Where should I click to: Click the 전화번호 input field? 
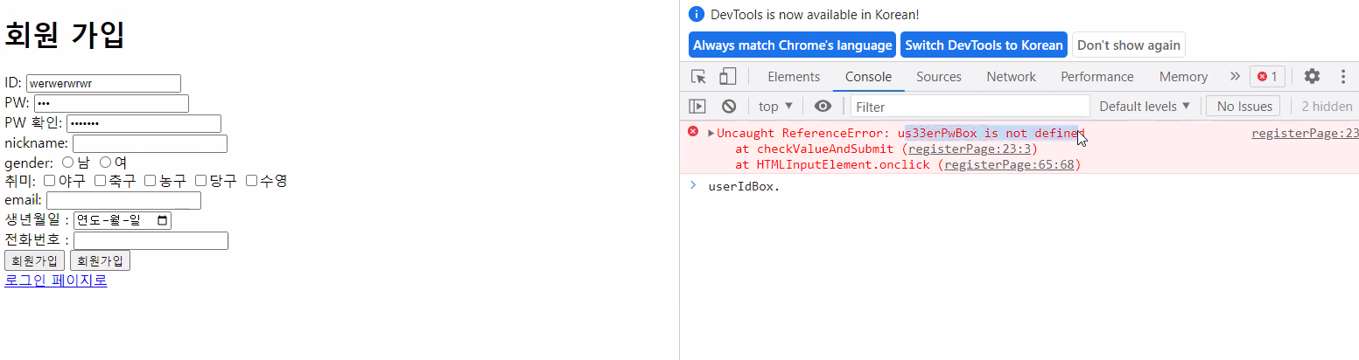click(151, 240)
